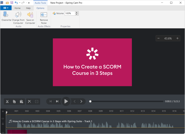Click the 0:00.0 / 5:23.3 time readout
The height and width of the screenshot is (134, 185).
pos(172,101)
